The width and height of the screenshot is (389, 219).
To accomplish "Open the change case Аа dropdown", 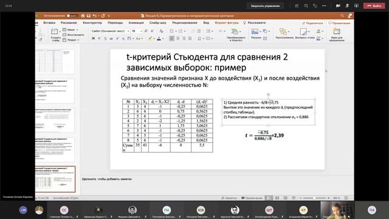I will [139, 38].
